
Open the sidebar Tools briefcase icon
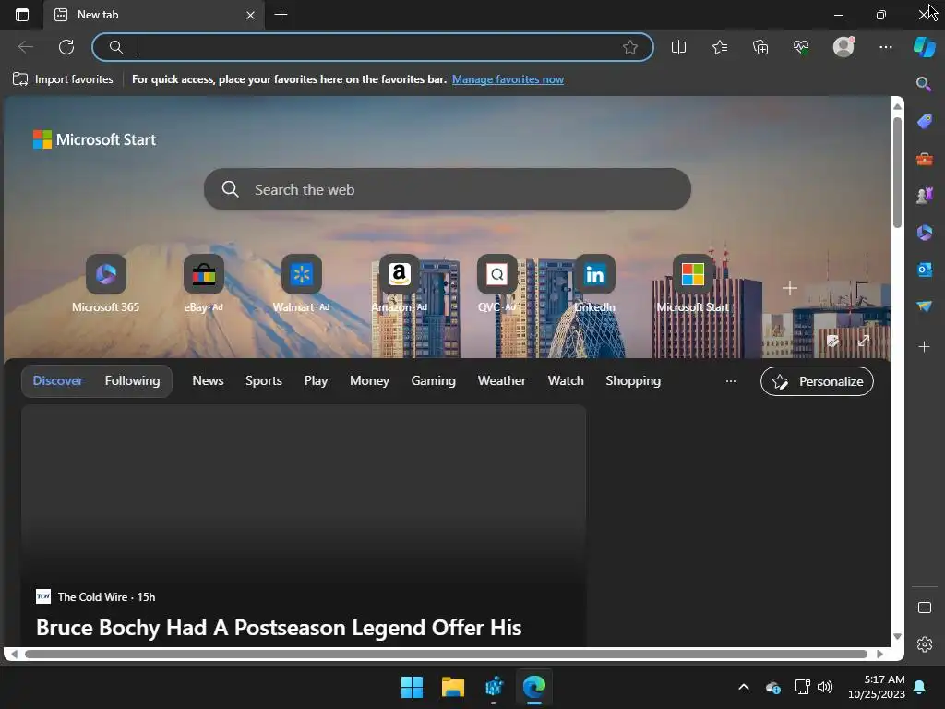click(x=924, y=159)
